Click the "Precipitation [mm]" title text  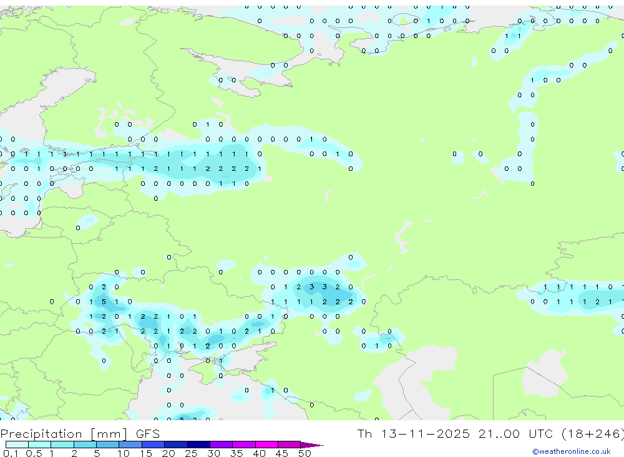click(x=64, y=434)
